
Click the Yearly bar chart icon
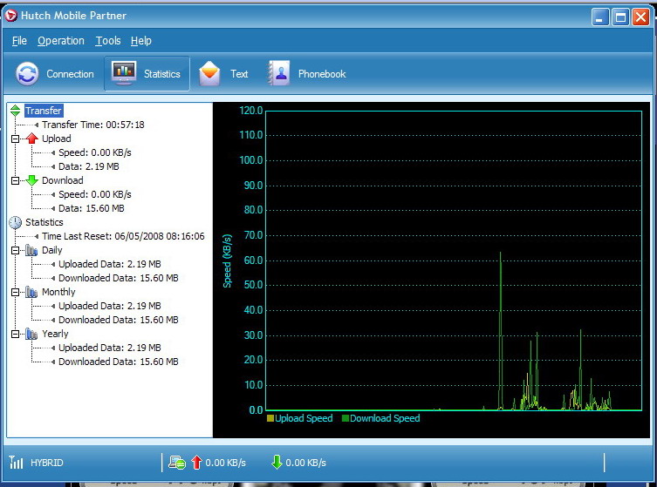pyautogui.click(x=31, y=334)
